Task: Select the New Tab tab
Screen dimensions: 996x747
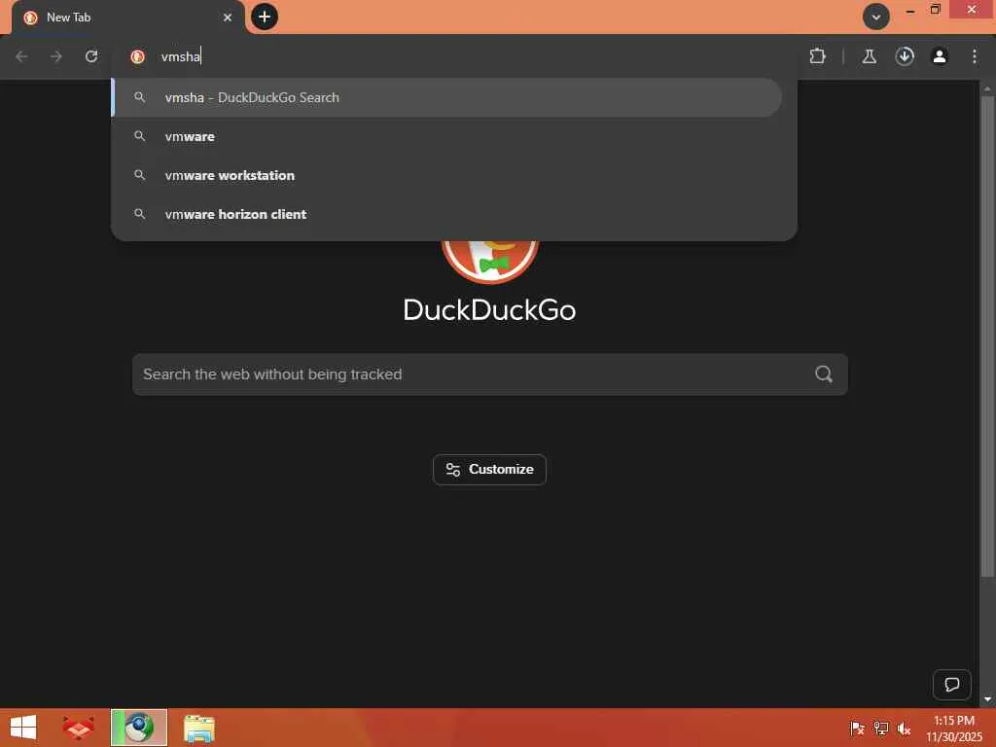Action: tap(127, 18)
